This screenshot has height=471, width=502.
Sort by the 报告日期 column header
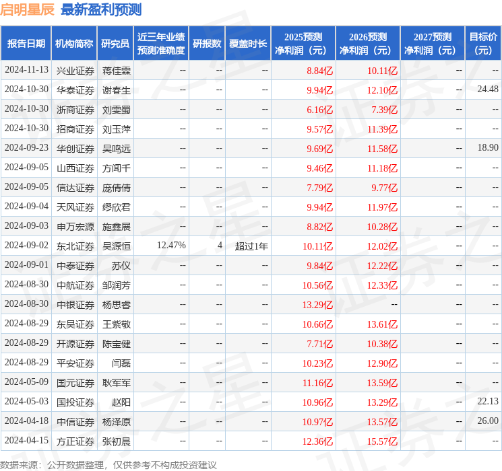click(26, 43)
